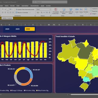Click the Preencher fill icon

91,11
